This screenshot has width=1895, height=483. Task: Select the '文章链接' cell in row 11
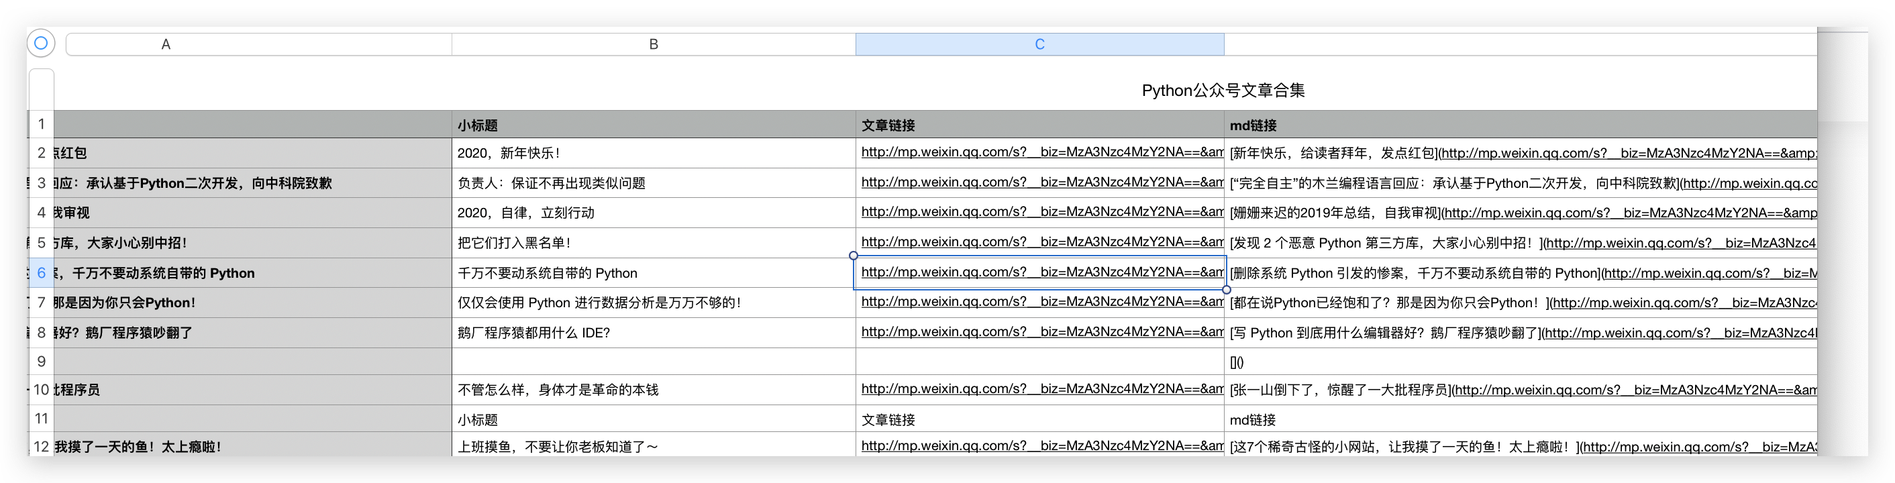[888, 420]
